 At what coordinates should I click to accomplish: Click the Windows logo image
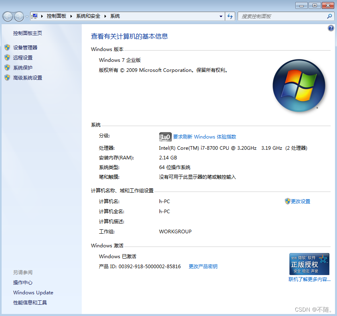299,86
